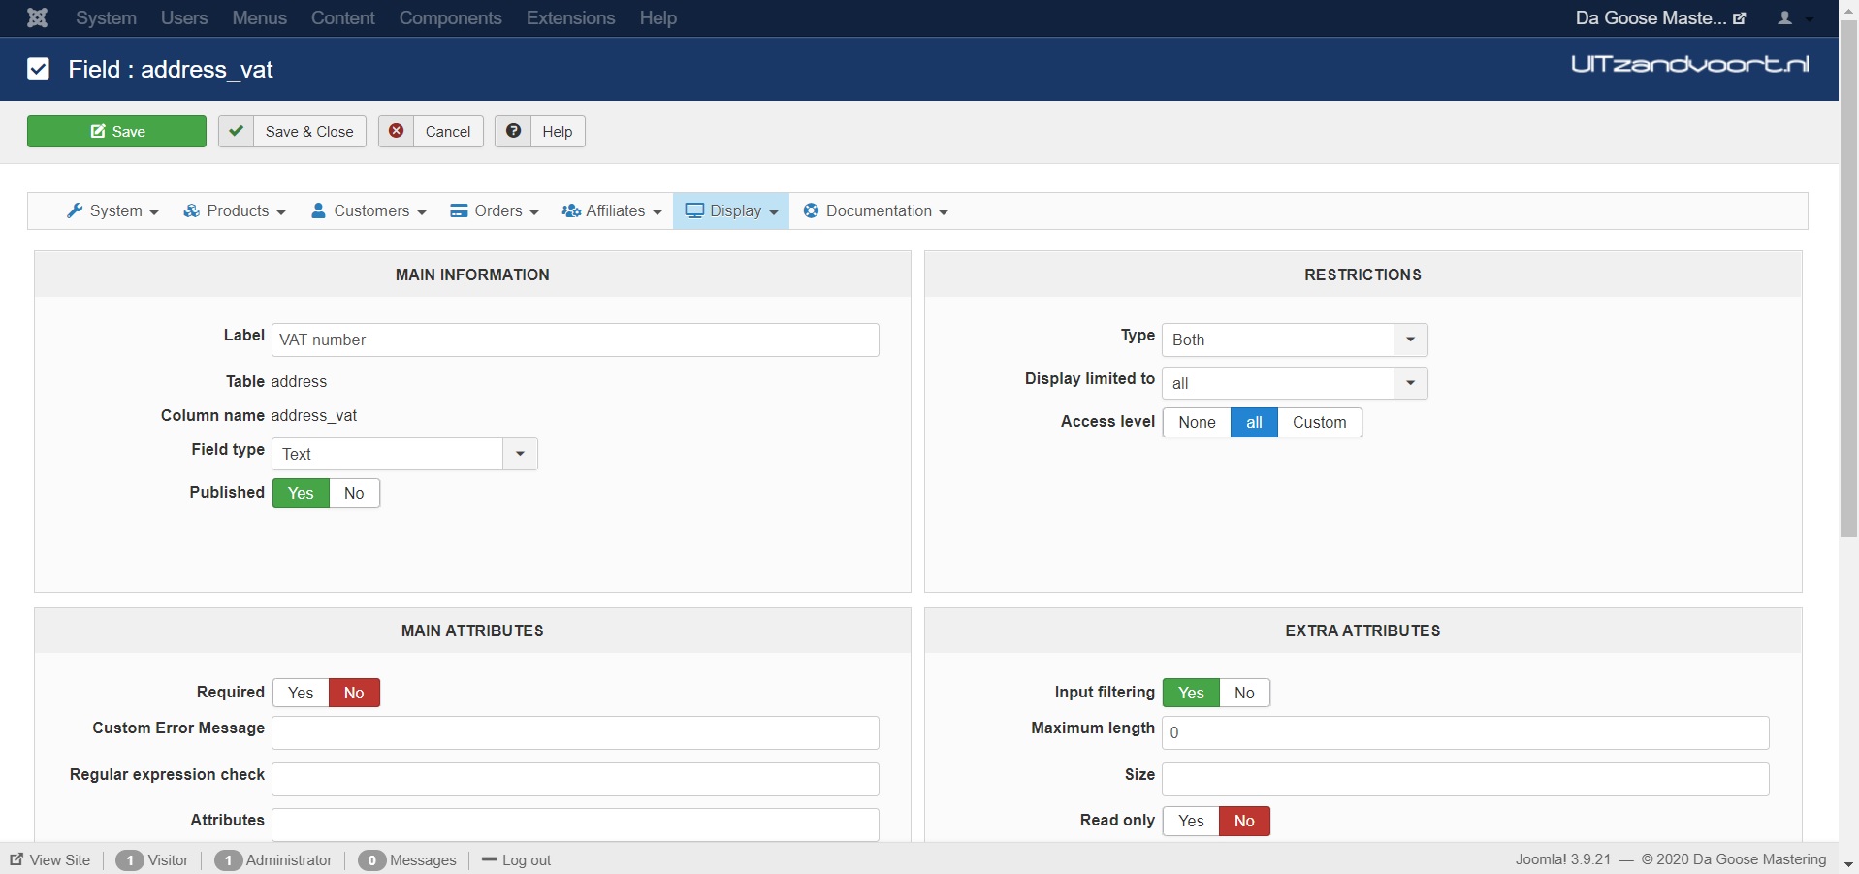Click the Label input field
1859x874 pixels.
click(x=575, y=340)
